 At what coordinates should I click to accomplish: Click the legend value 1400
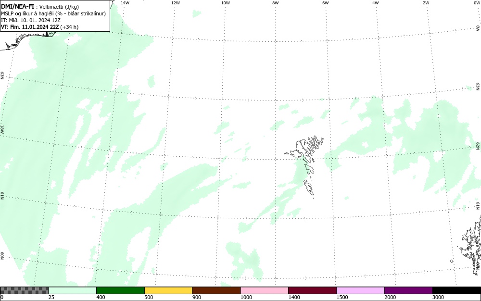pyautogui.click(x=294, y=297)
